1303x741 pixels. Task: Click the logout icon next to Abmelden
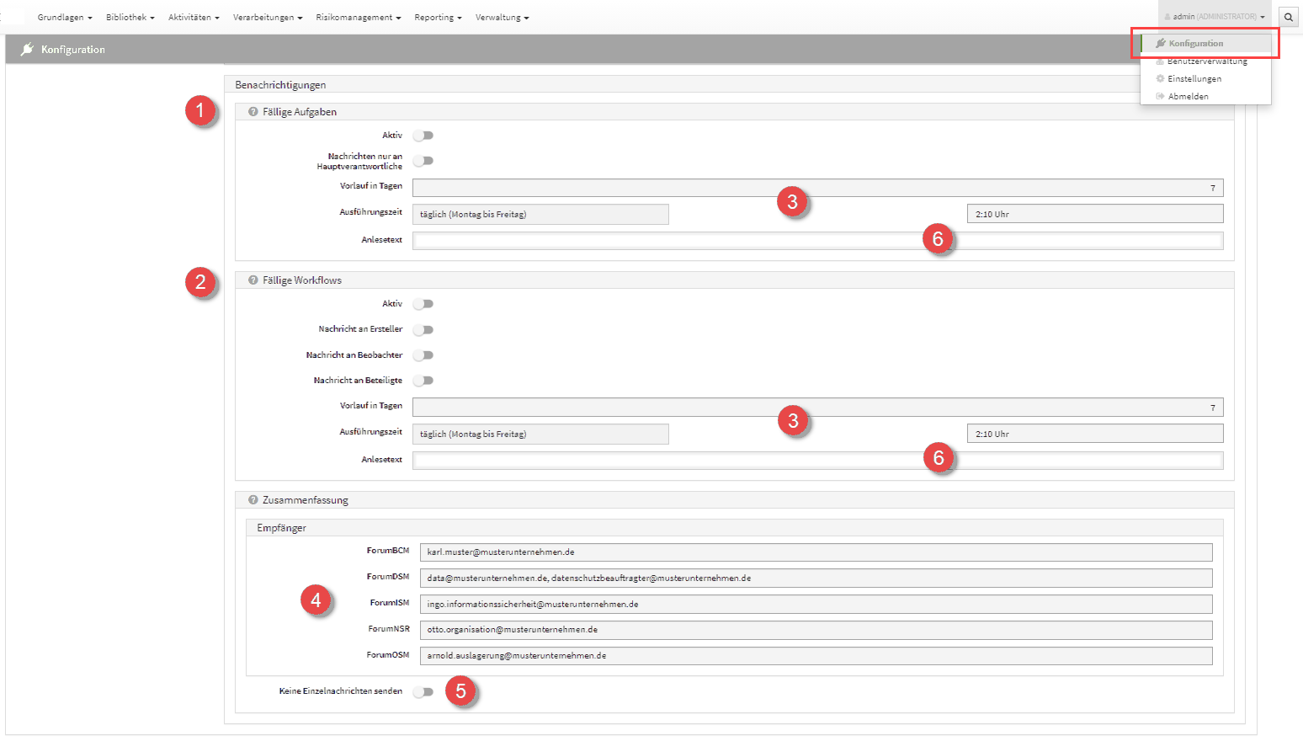click(1160, 97)
